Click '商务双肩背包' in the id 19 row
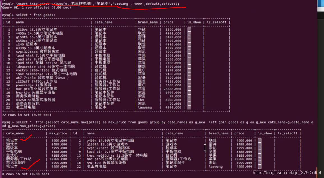 pos(28,96)
